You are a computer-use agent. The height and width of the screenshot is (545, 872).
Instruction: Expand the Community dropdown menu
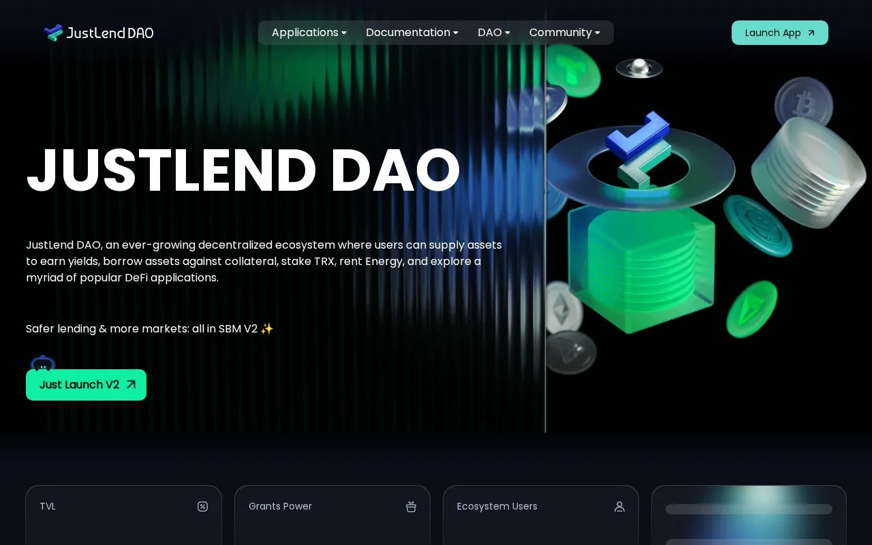[565, 33]
